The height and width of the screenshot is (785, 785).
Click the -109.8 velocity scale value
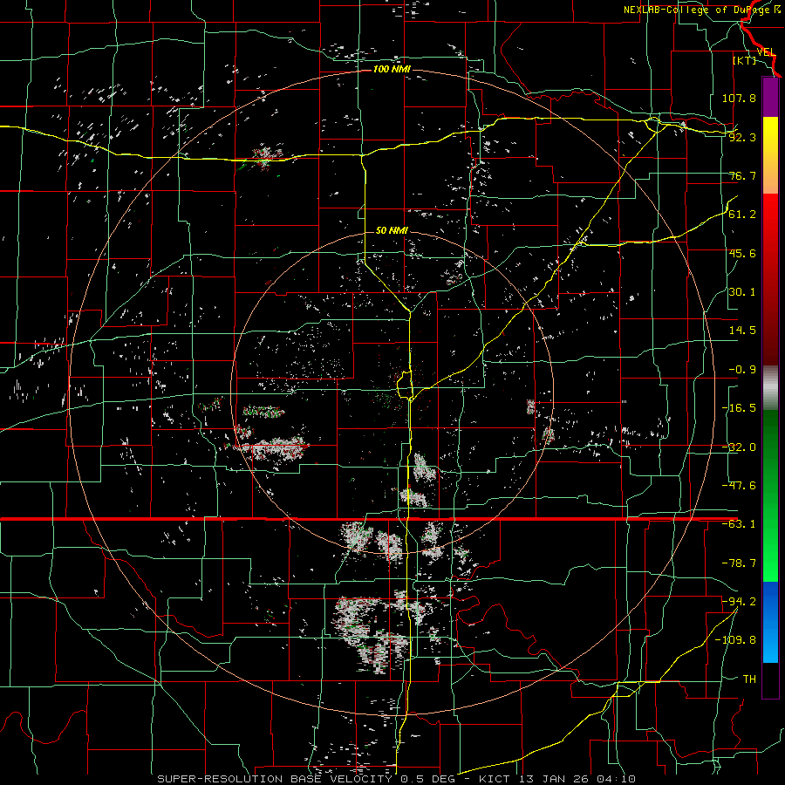click(x=735, y=640)
